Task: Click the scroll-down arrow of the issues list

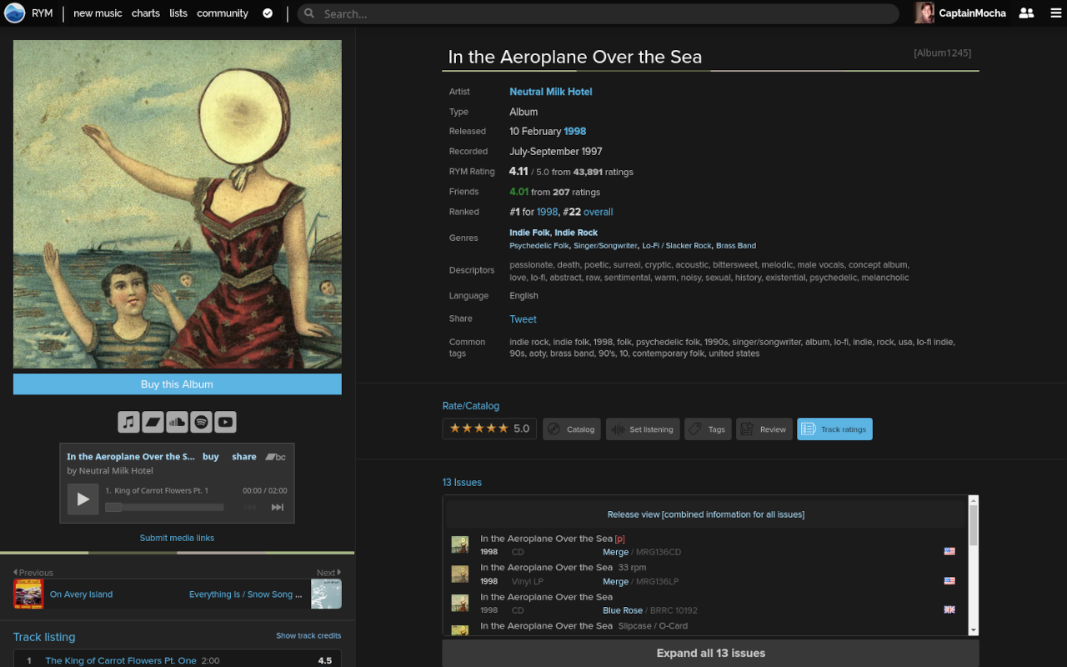Action: [973, 629]
